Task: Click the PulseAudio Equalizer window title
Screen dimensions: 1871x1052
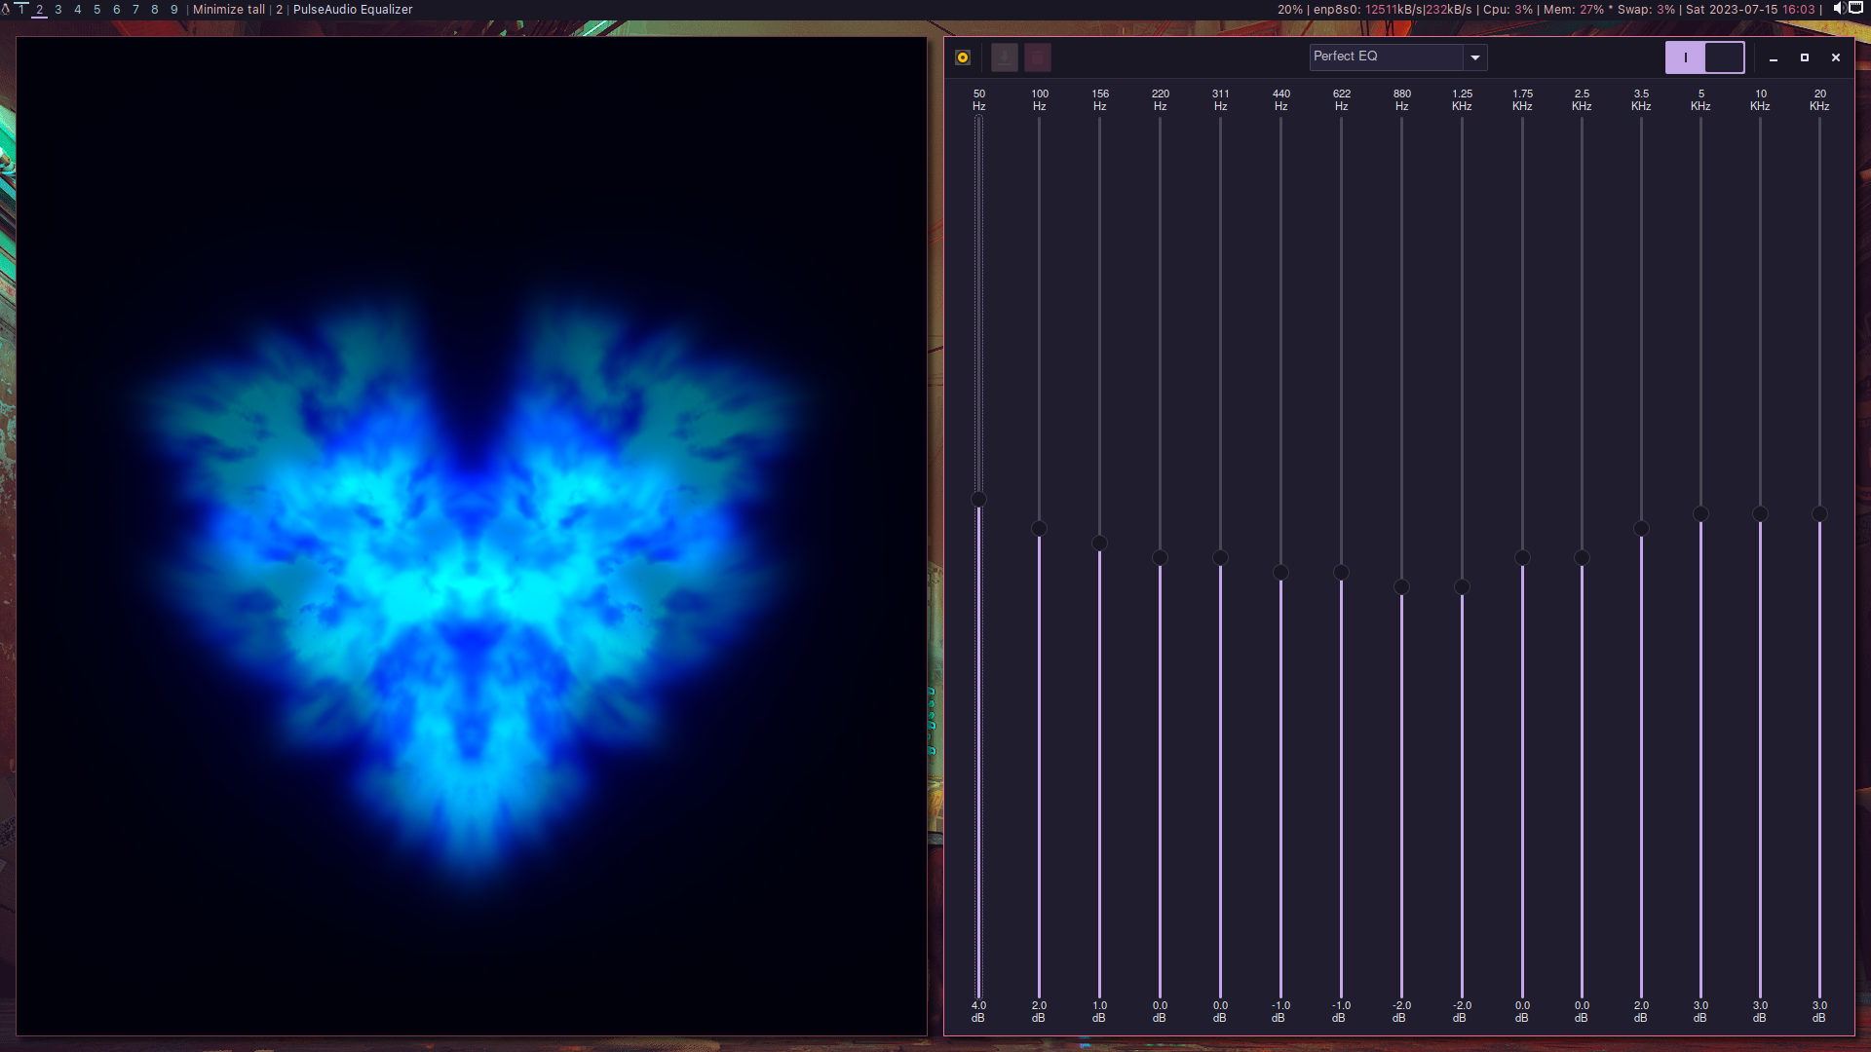Action: click(353, 9)
